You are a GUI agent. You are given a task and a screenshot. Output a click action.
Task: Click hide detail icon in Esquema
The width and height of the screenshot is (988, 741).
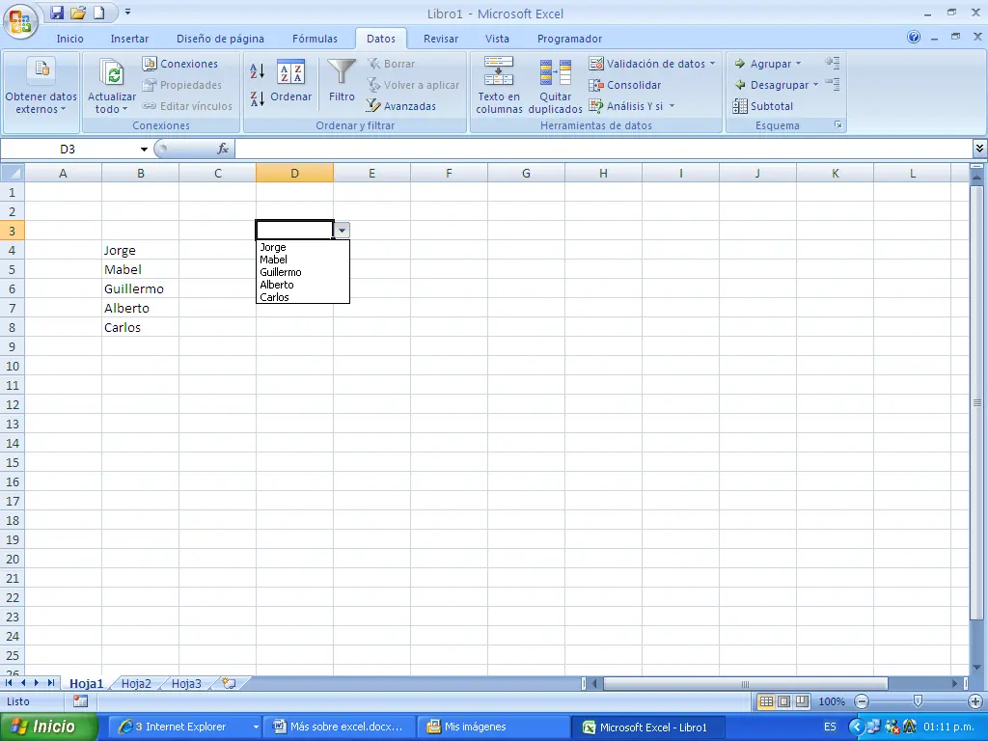point(833,84)
